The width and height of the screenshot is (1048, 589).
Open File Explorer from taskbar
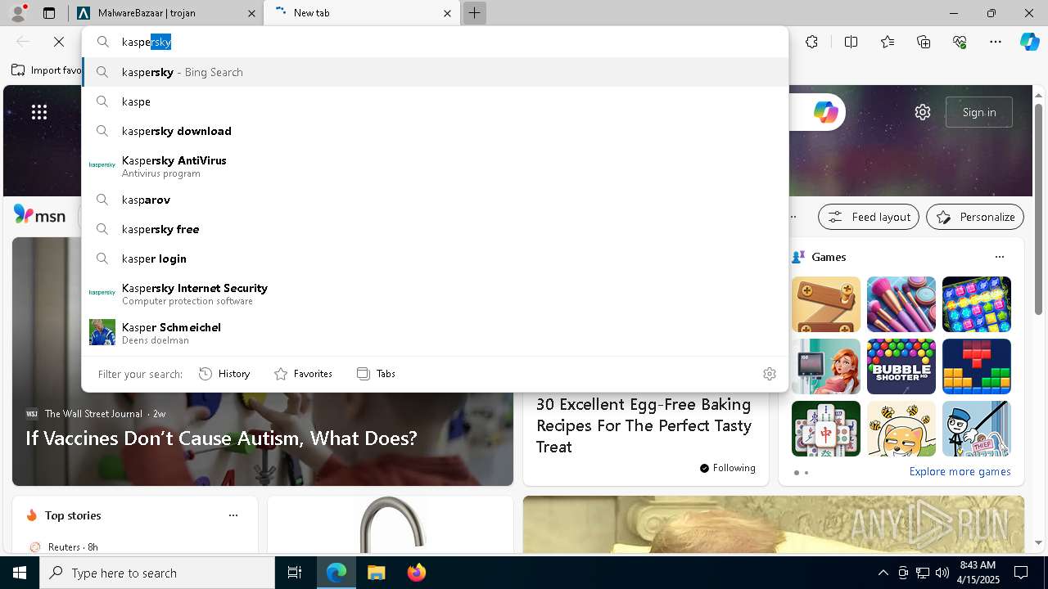point(376,573)
